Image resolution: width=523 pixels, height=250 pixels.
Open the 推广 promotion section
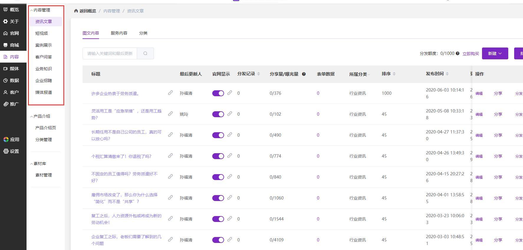[11, 104]
